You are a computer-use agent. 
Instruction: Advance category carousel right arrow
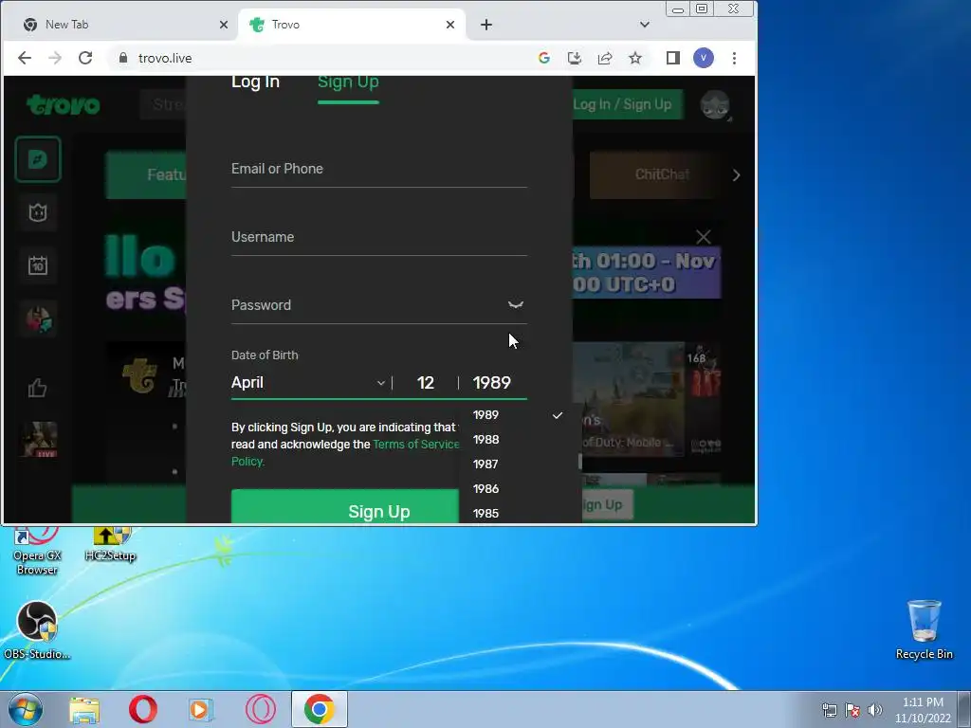point(736,175)
